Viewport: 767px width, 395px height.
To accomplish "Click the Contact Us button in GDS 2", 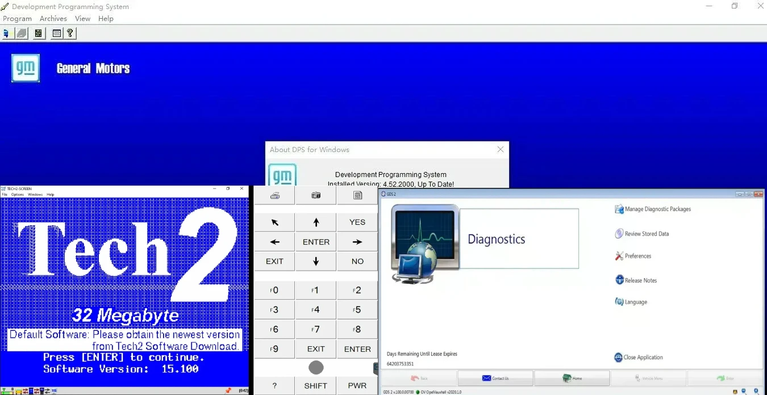I will tap(495, 378).
